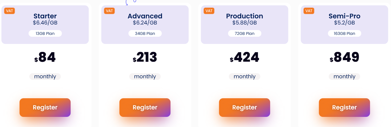Select the 13GB Plan pill
The width and height of the screenshot is (391, 127).
(45, 34)
